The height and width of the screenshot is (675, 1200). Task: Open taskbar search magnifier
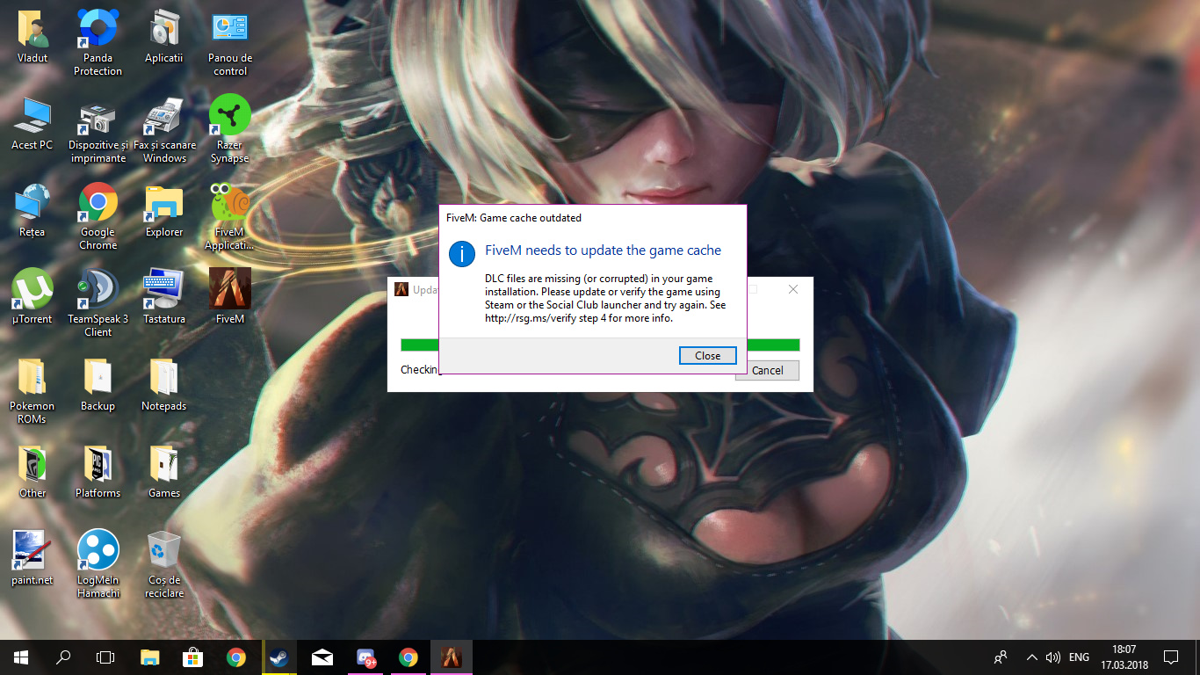[63, 657]
